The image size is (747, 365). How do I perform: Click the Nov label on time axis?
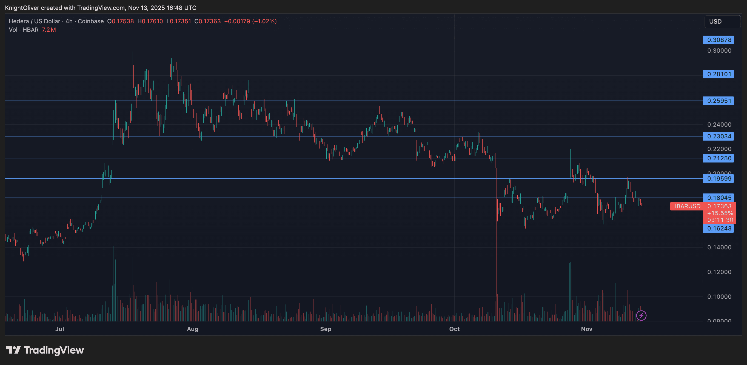tap(586, 329)
